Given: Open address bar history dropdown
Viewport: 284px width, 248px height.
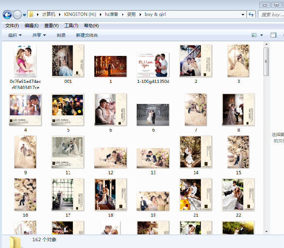Looking at the screenshot, I should click(243, 15).
